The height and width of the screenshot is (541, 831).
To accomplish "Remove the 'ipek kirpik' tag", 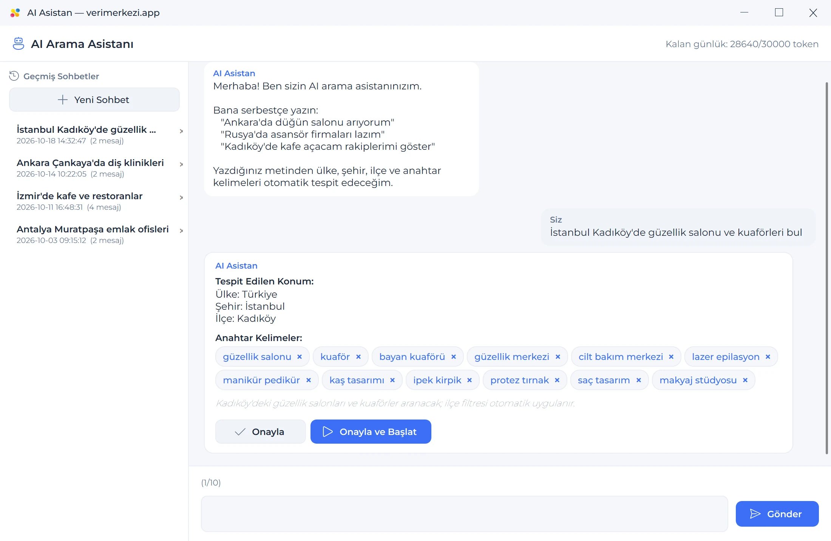I will pyautogui.click(x=470, y=380).
